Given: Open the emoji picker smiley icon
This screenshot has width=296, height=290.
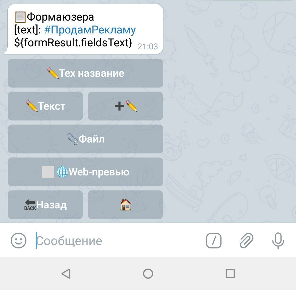Looking at the screenshot, I should click(x=19, y=240).
